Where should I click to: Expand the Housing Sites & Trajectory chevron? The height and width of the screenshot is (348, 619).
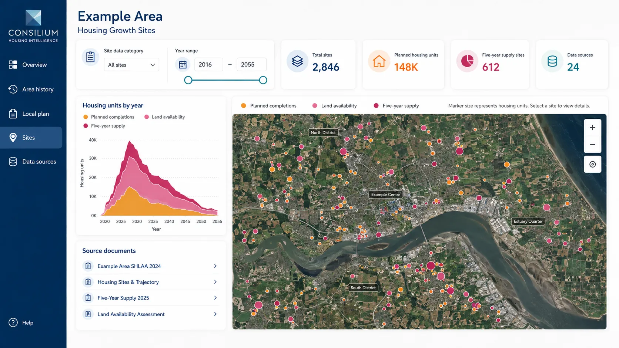point(215,282)
